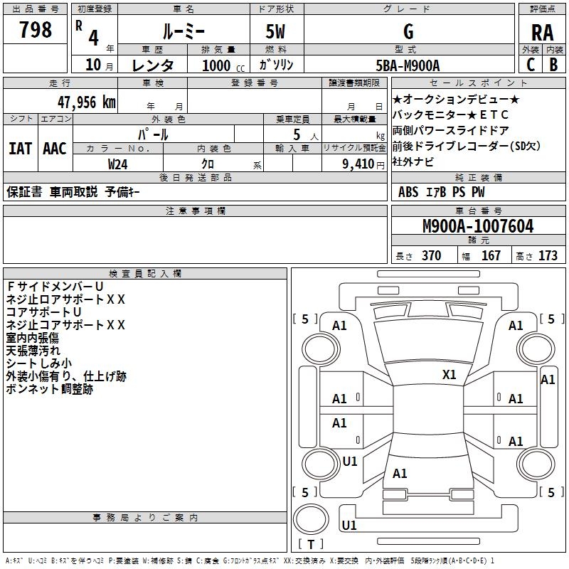The height and width of the screenshot is (569, 569).
Task: Click the length value 370
Action: point(431,255)
